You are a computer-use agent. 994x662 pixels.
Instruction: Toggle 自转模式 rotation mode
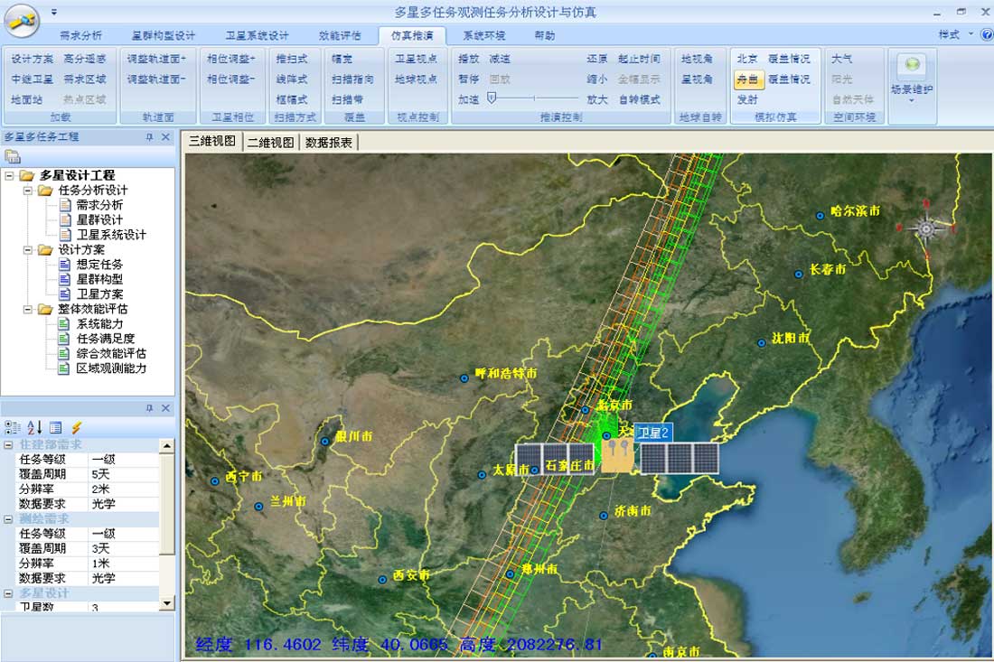[639, 99]
